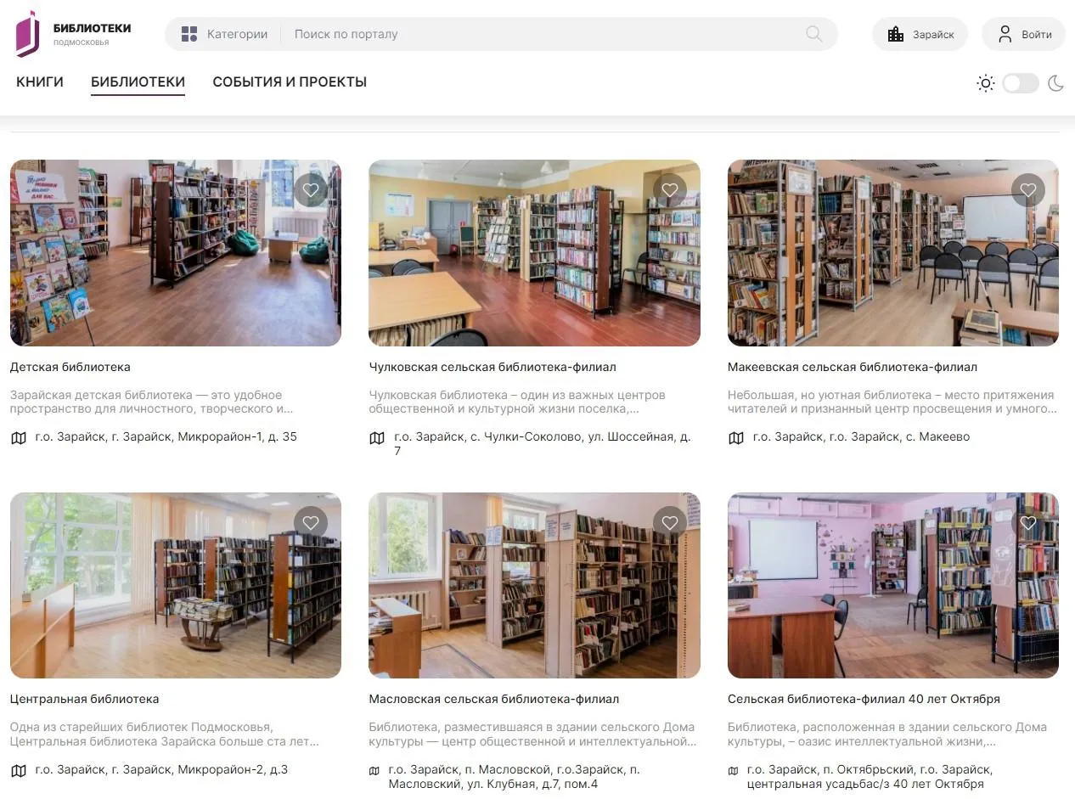
Task: Toggle the light/dark theme switch
Action: click(1021, 83)
